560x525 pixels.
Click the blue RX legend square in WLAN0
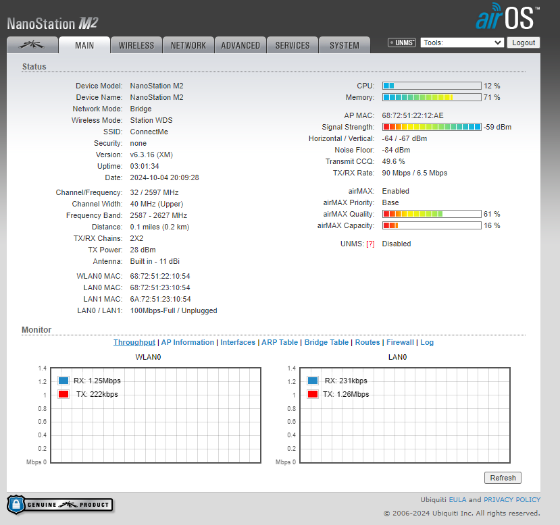(x=63, y=381)
